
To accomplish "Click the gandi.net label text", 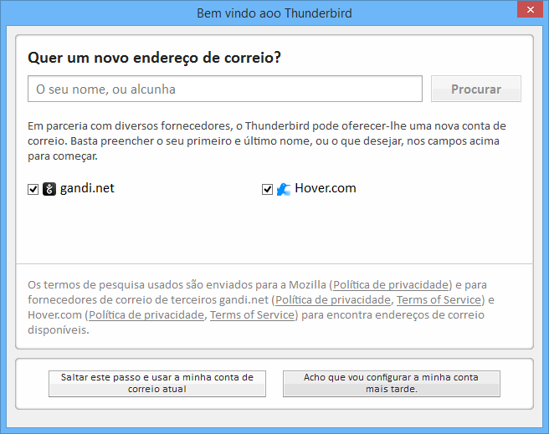I will 87,188.
